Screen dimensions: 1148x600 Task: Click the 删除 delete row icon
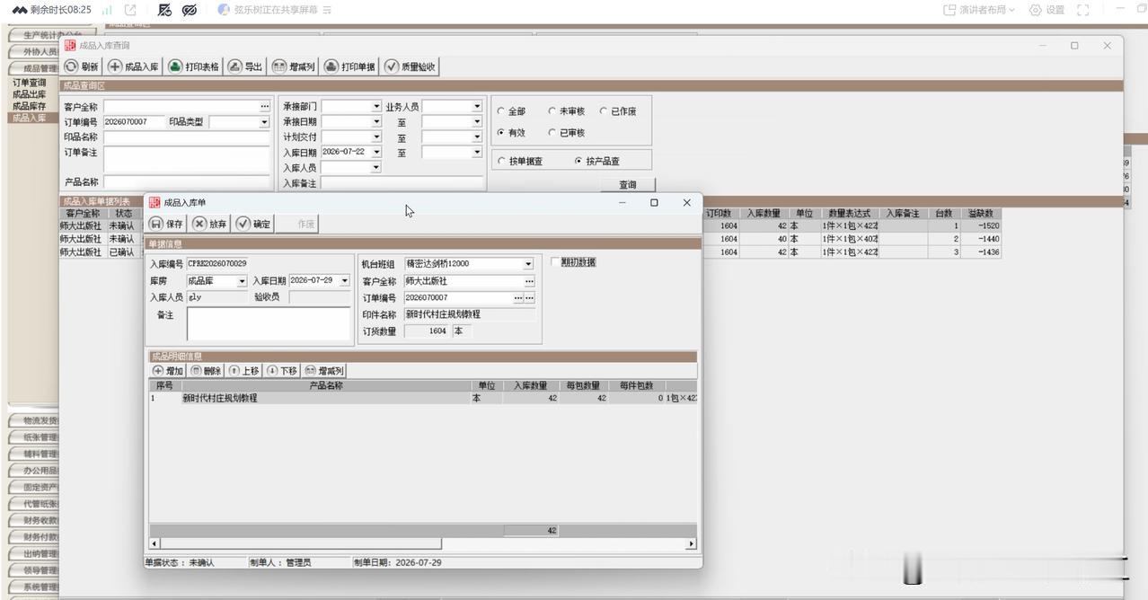click(196, 371)
